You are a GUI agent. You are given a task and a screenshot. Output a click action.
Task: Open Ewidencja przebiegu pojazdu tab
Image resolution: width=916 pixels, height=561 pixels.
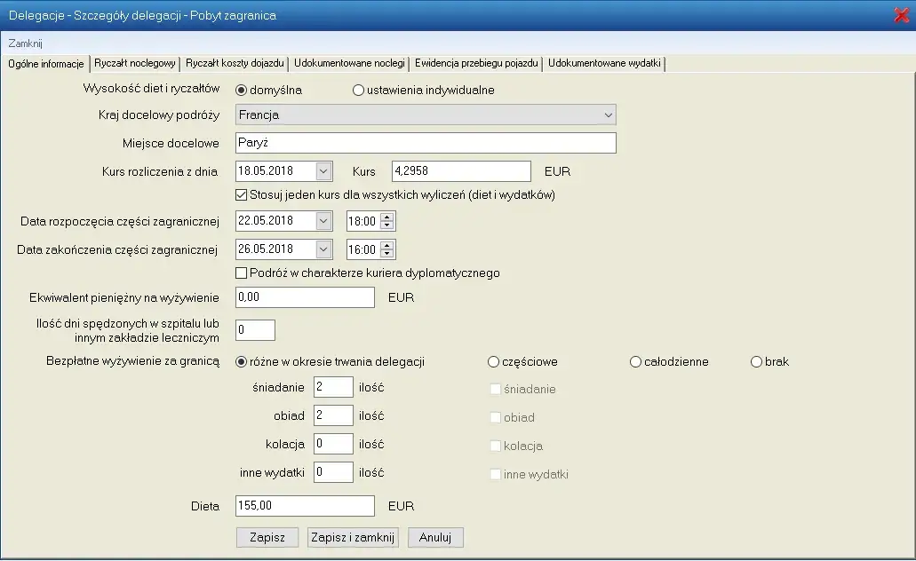[x=475, y=64]
